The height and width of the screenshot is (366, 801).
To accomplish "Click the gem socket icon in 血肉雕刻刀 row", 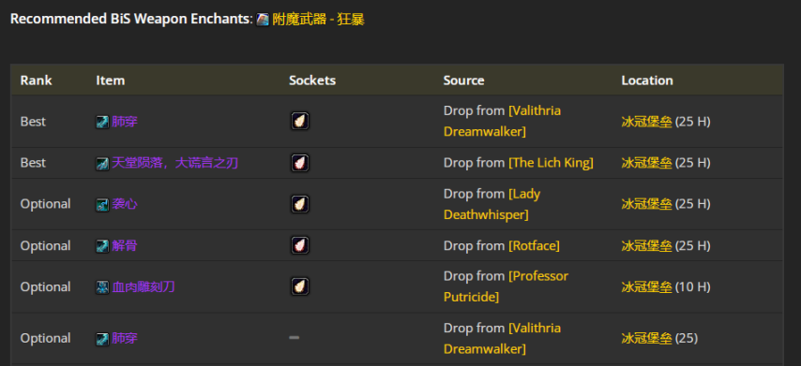I will (300, 286).
